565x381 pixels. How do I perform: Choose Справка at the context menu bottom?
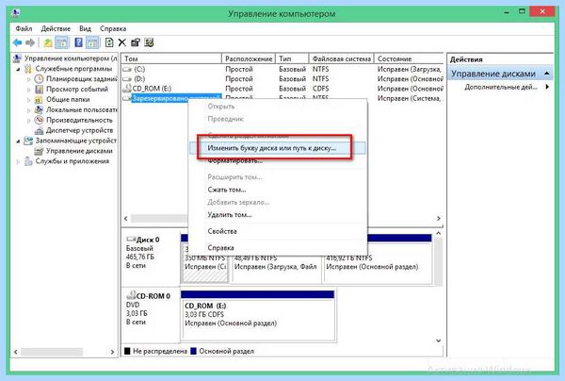(277, 248)
